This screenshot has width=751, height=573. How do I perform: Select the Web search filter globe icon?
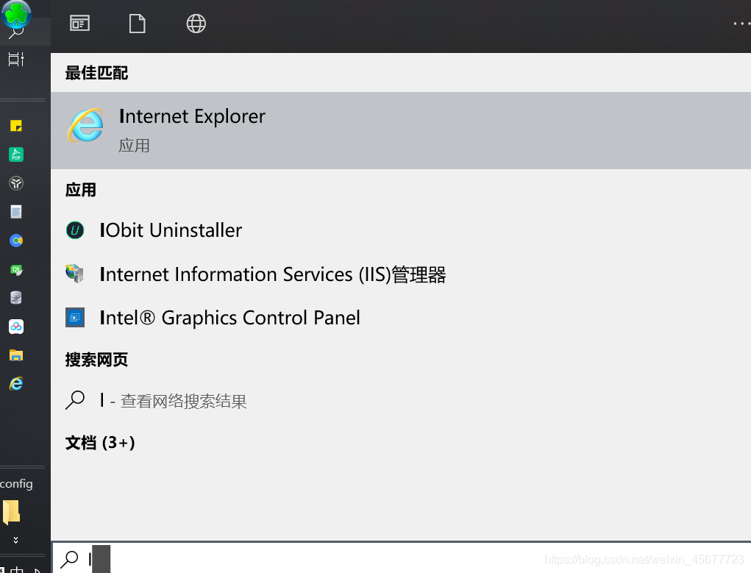pyautogui.click(x=196, y=23)
